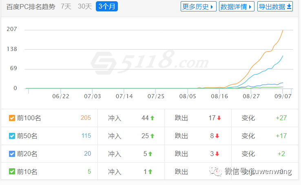301x185 pixels.
Task: Open 数据详情 button
Action: (237, 7)
